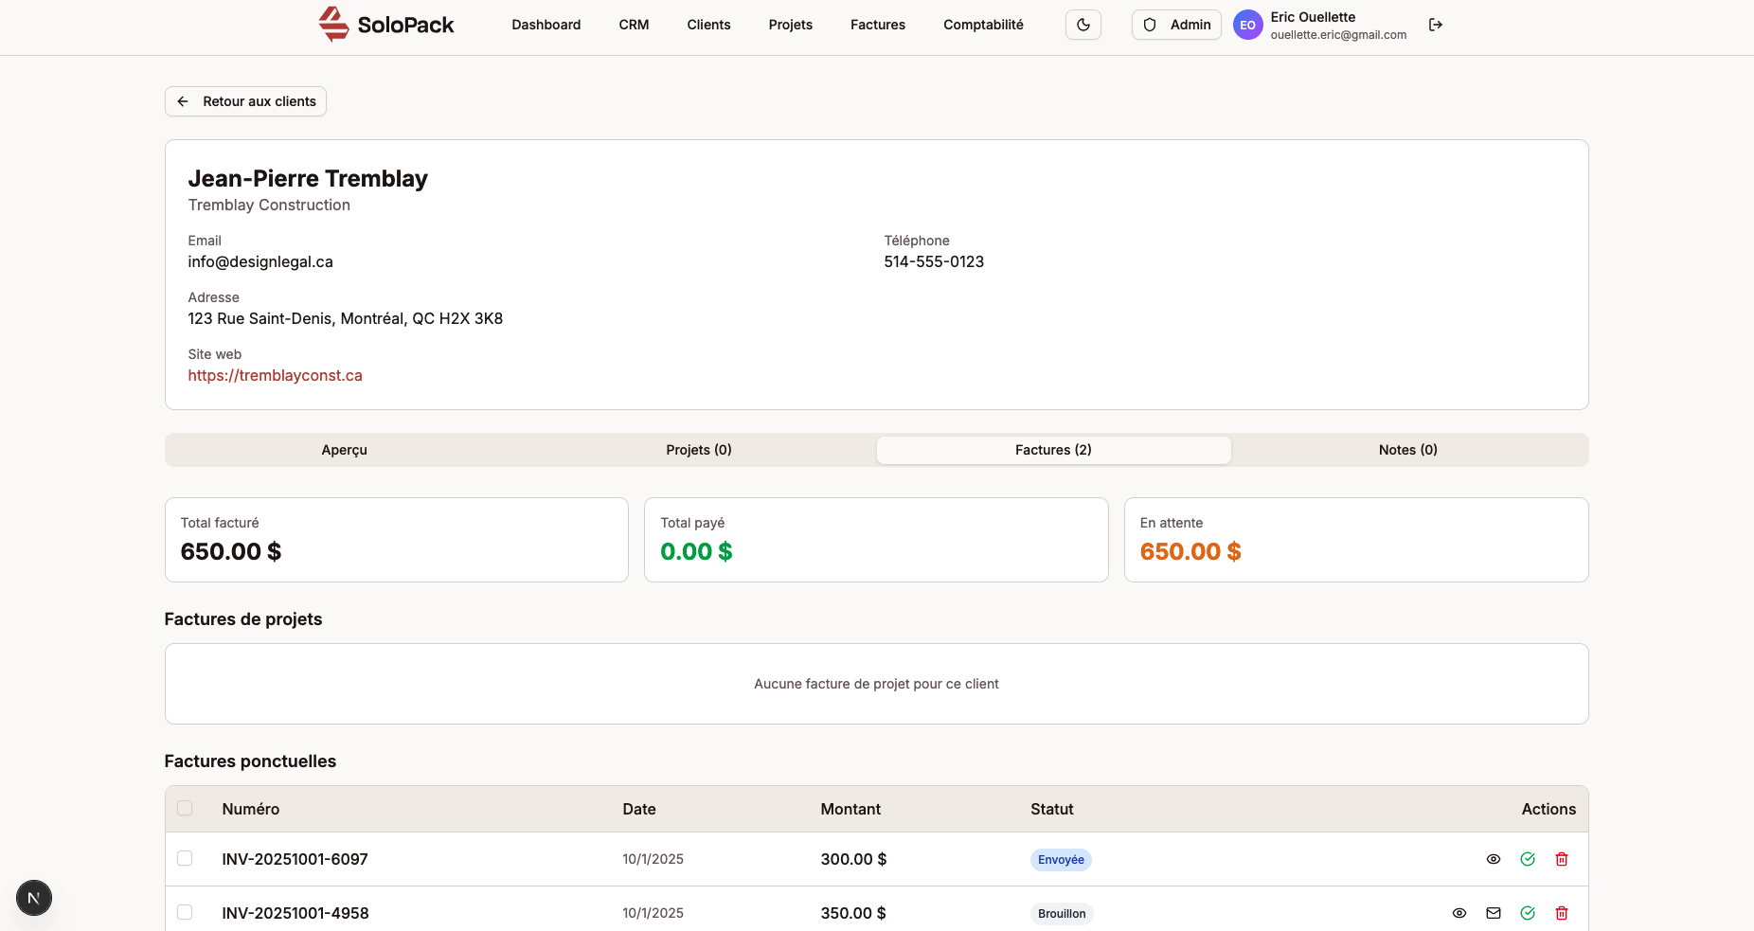The height and width of the screenshot is (931, 1754).
Task: Open the Comptabilité menu item
Action: click(x=983, y=25)
